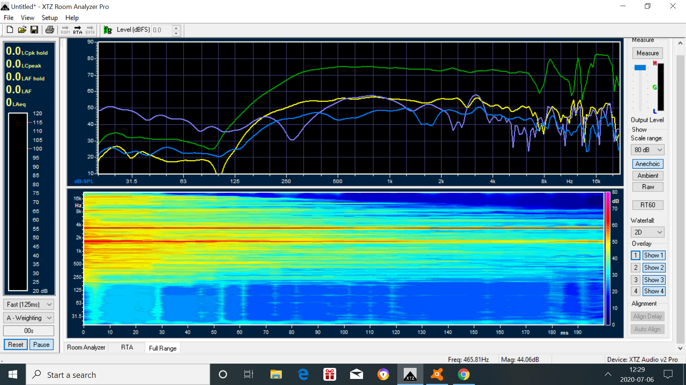This screenshot has width=686, height=385.
Task: Toggle overlay slot 4
Action: click(x=636, y=291)
